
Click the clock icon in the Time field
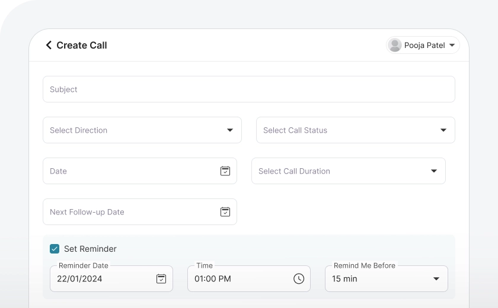(299, 279)
